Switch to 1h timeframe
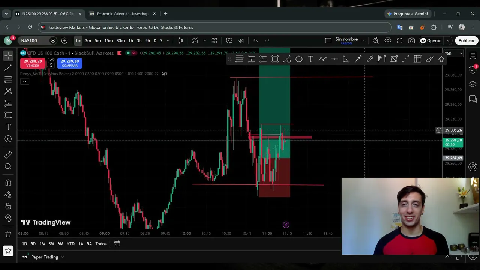The image size is (480, 270). [x=130, y=40]
